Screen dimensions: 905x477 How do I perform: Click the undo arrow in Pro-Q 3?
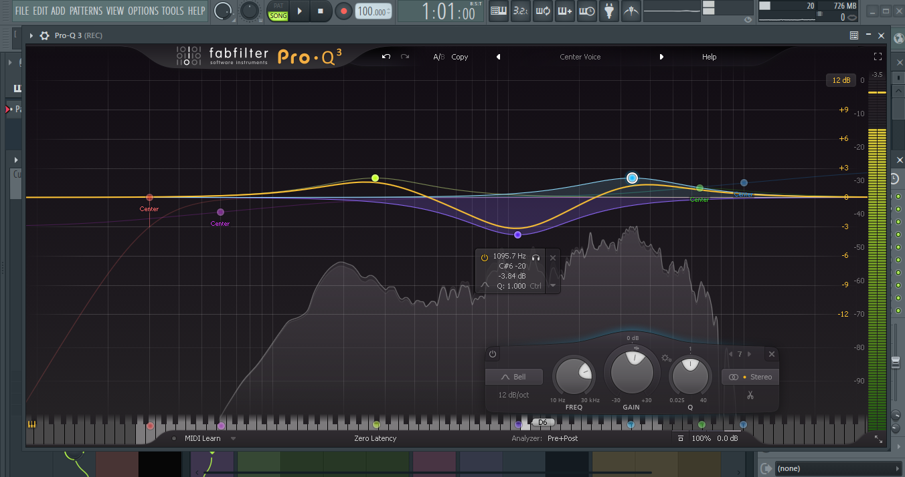tap(386, 57)
